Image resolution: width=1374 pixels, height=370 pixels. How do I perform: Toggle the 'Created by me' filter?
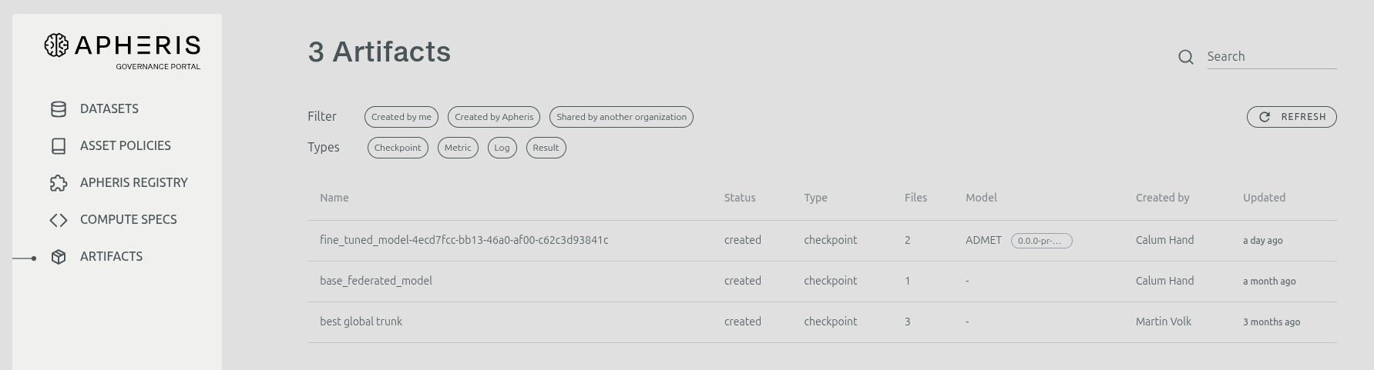401,117
